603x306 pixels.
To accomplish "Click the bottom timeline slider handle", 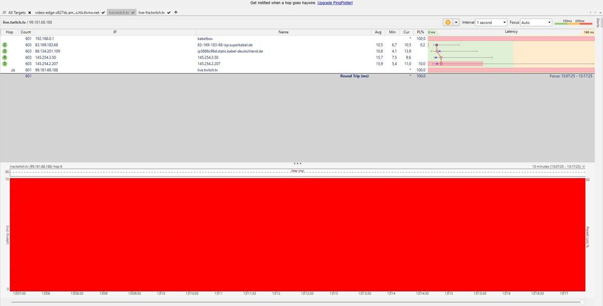I will pyautogui.click(x=582, y=302).
